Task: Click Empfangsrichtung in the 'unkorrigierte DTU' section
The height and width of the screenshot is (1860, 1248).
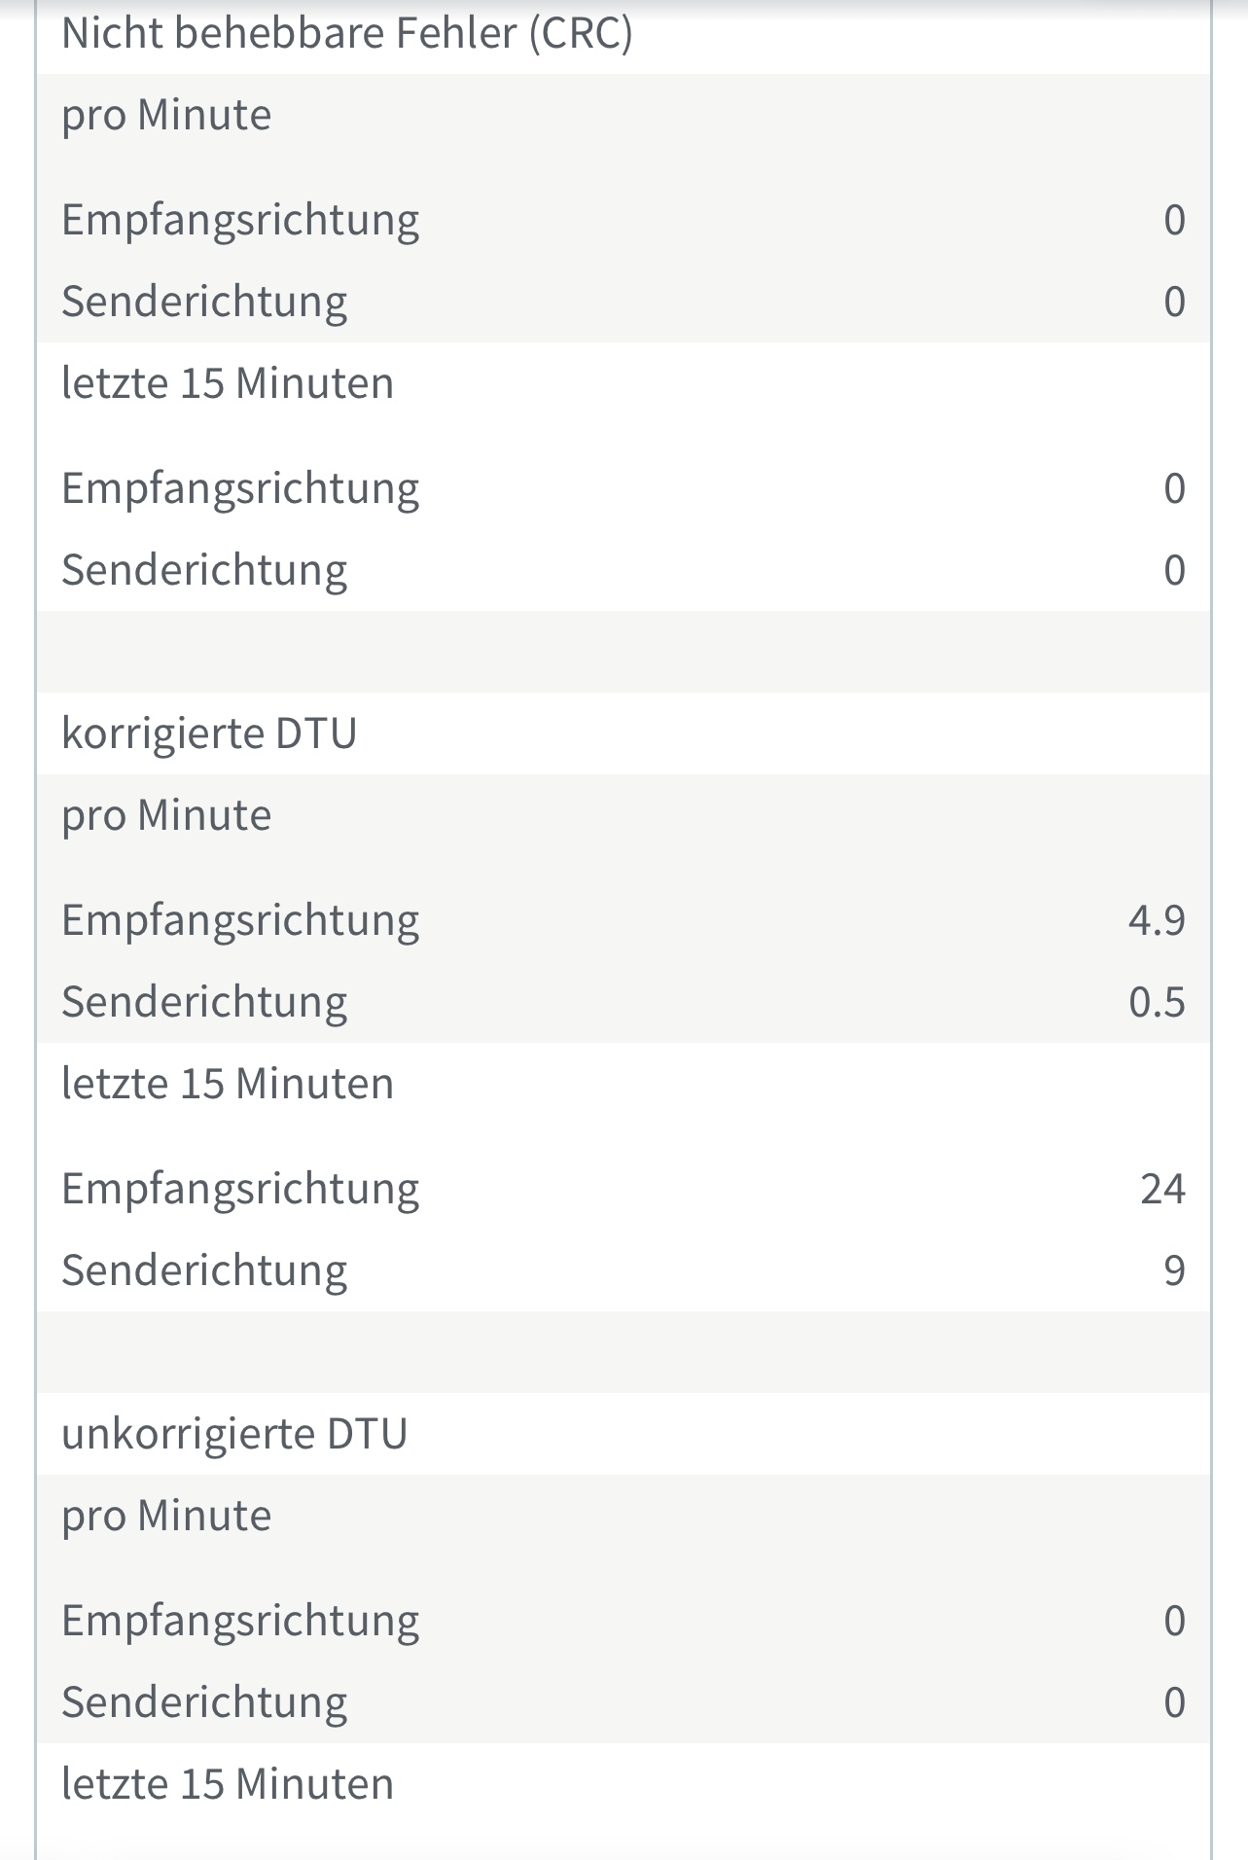Action: point(240,1621)
